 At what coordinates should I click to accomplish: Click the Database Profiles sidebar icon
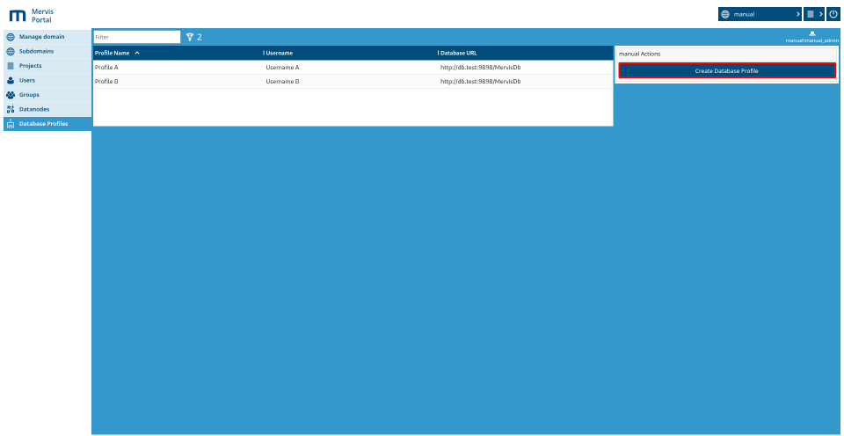pos(11,124)
